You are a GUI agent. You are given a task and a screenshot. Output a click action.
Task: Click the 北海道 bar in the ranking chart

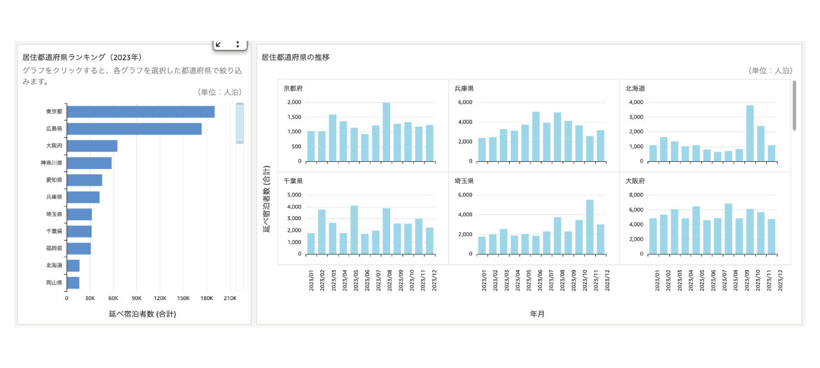click(x=73, y=265)
